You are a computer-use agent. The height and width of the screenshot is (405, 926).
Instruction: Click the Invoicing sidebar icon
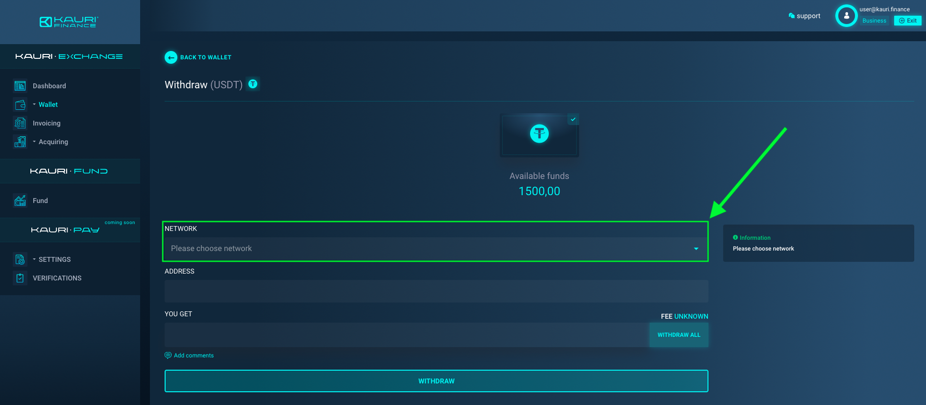(x=20, y=123)
